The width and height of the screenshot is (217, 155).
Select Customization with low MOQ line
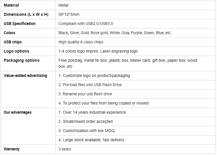point(86,131)
